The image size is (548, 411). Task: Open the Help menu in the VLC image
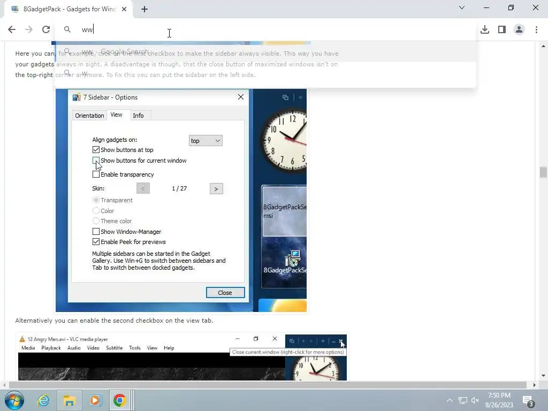(x=169, y=348)
